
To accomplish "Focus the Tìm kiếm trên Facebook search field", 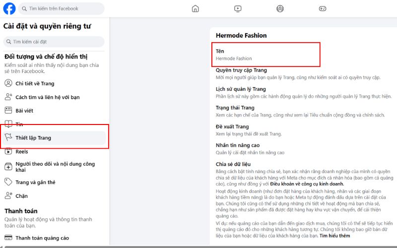I will click(61, 8).
